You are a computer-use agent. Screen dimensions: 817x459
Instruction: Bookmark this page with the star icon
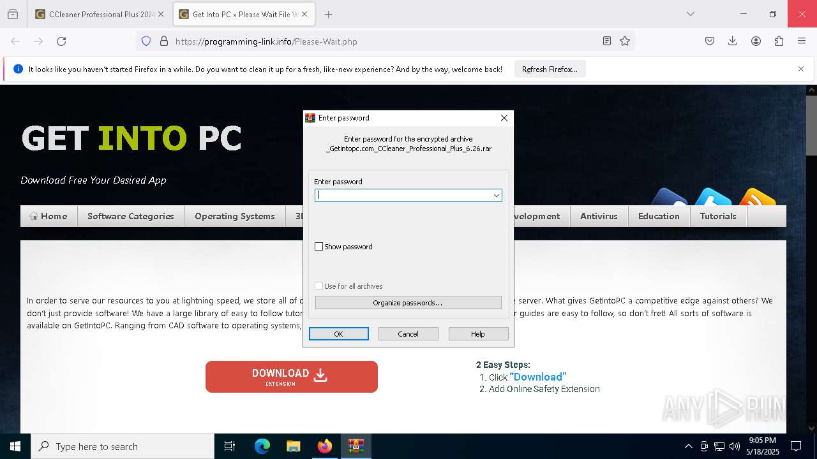coord(625,41)
